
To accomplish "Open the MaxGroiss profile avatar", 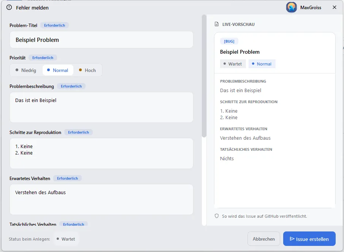I will pos(291,8).
